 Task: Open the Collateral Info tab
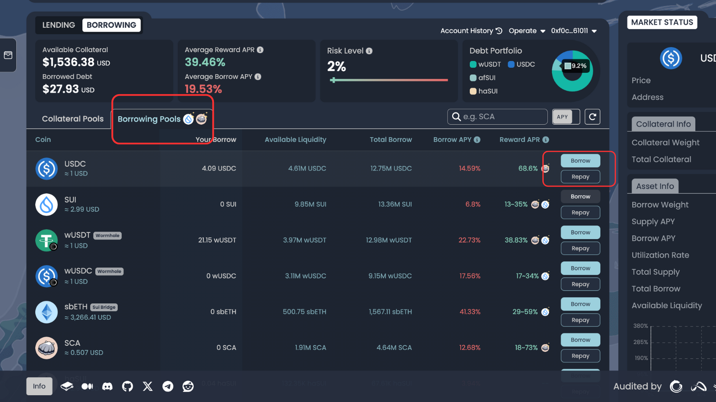pyautogui.click(x=663, y=124)
